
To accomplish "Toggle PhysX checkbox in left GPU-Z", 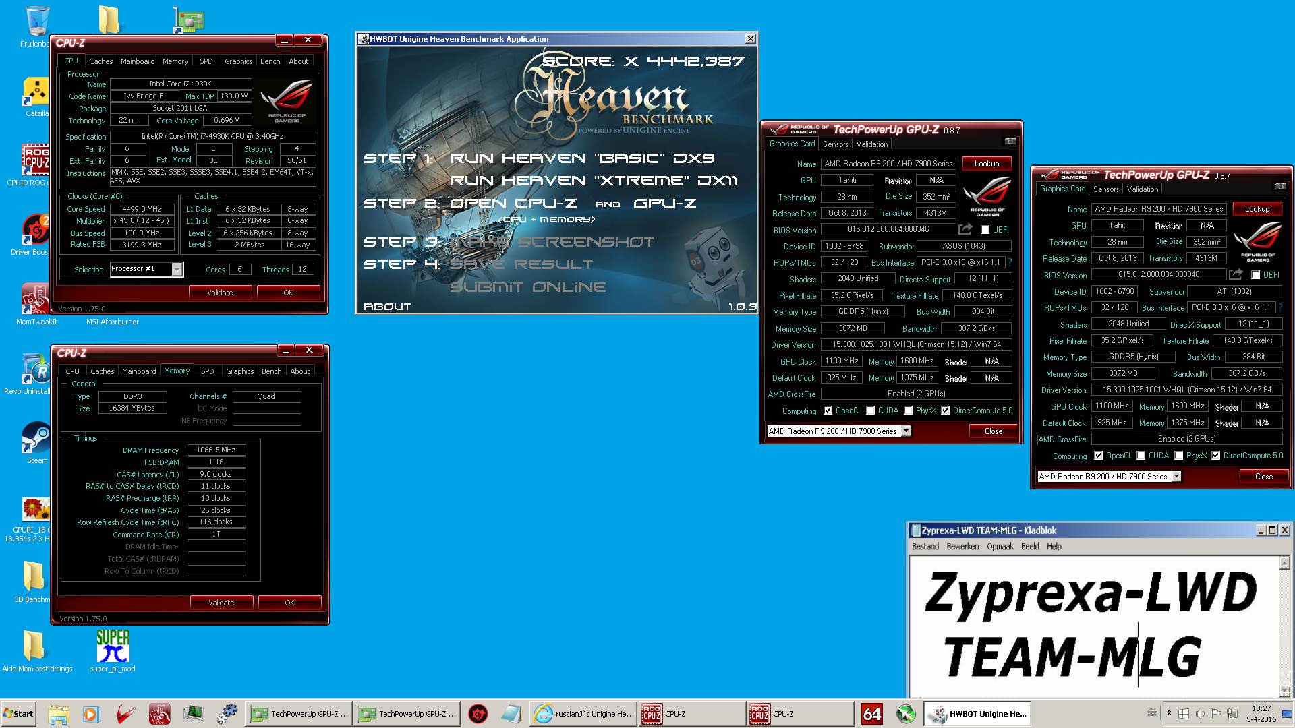I will pos(909,411).
